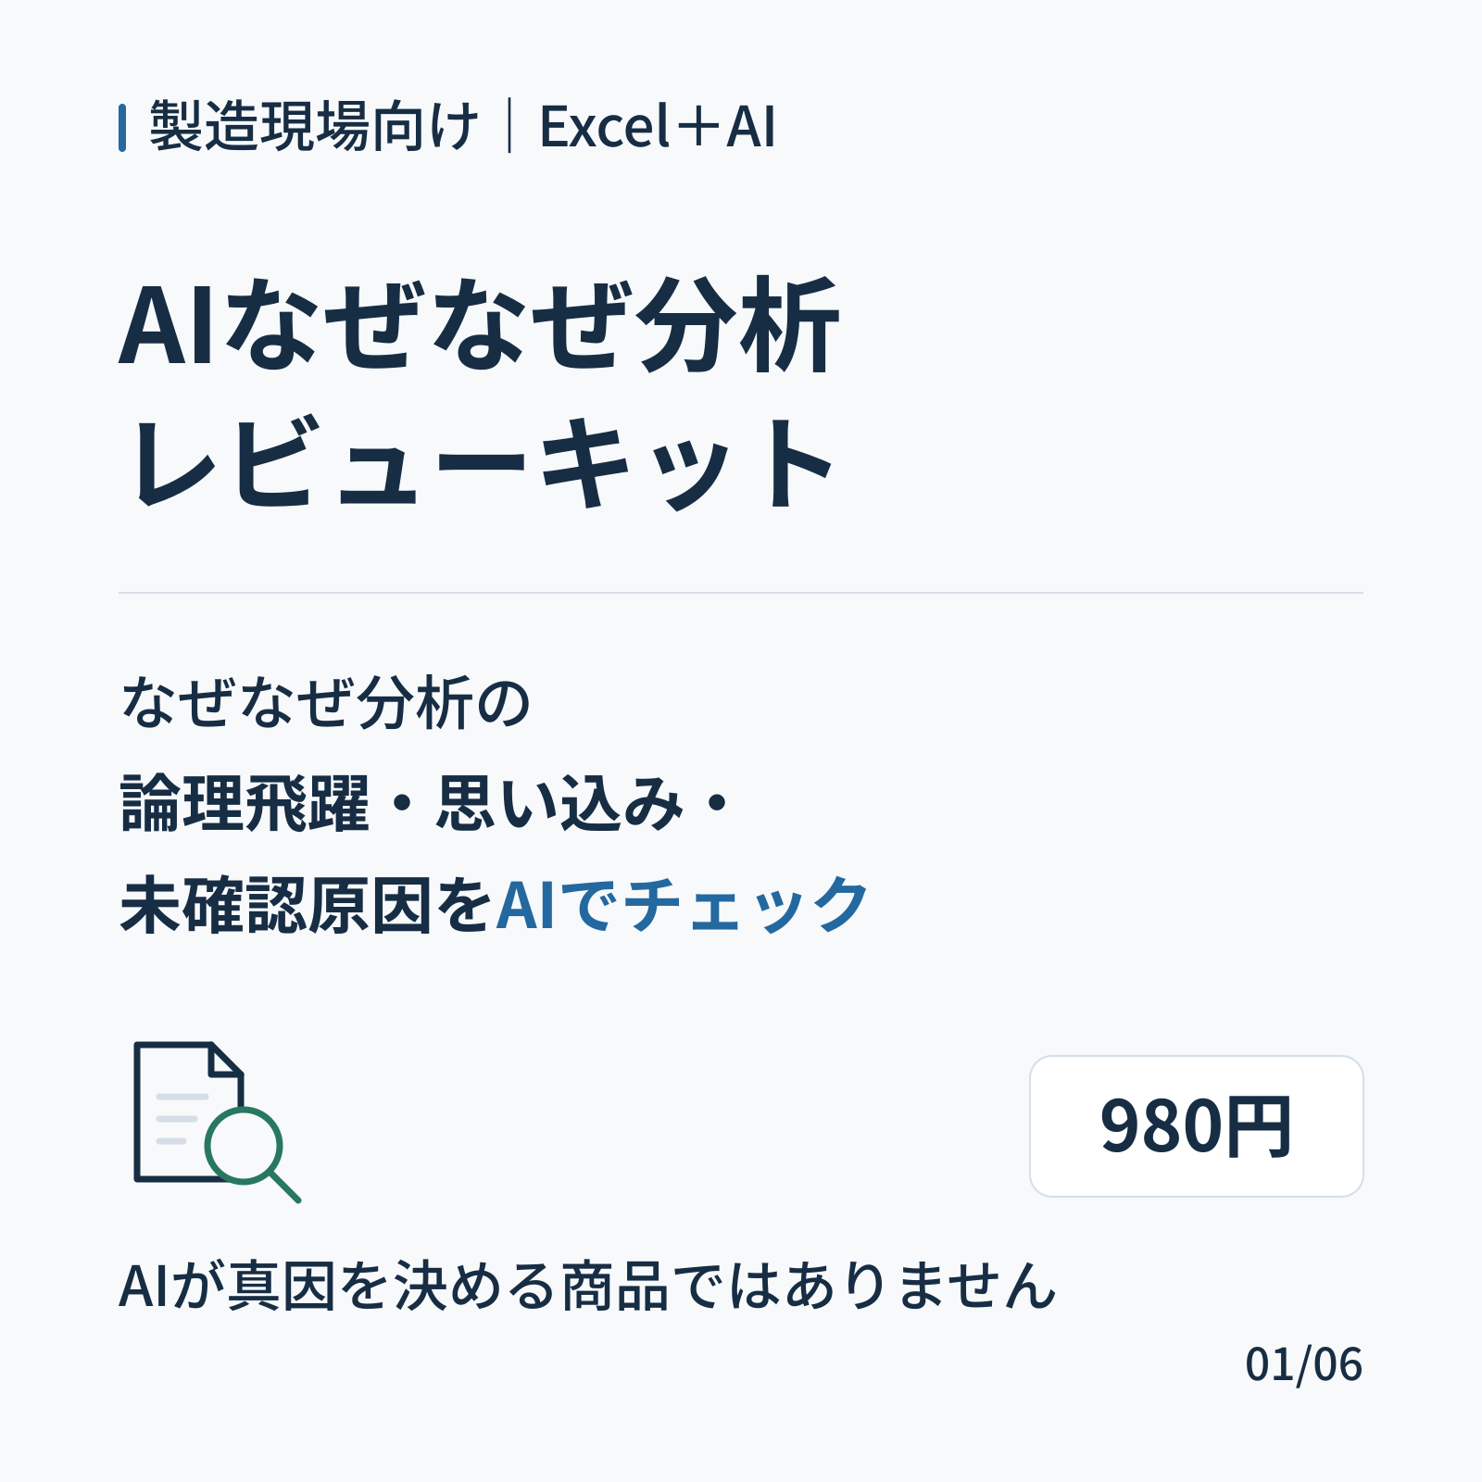The image size is (1482, 1482).
Task: Click the 製造現場向け category label
Action: tap(314, 126)
